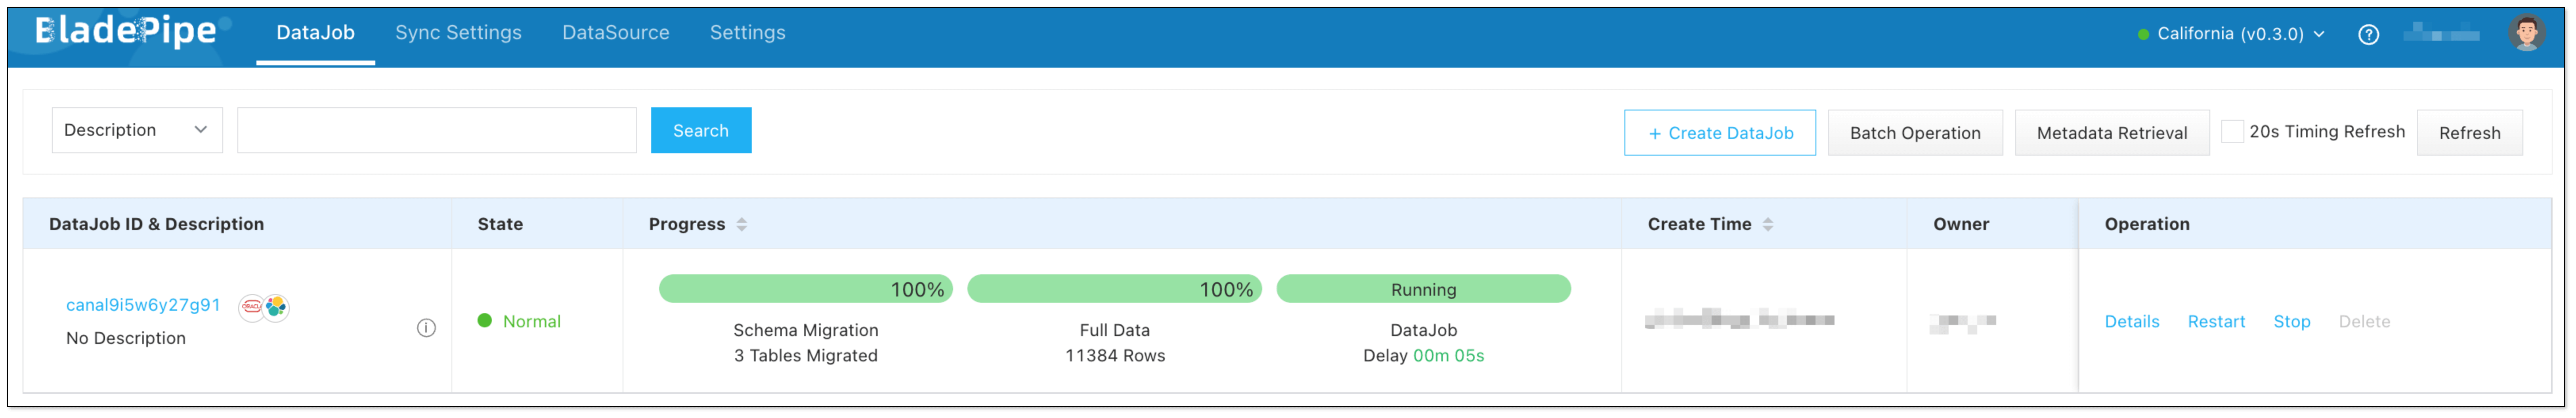Sort by Progress column arrows

pyautogui.click(x=742, y=224)
